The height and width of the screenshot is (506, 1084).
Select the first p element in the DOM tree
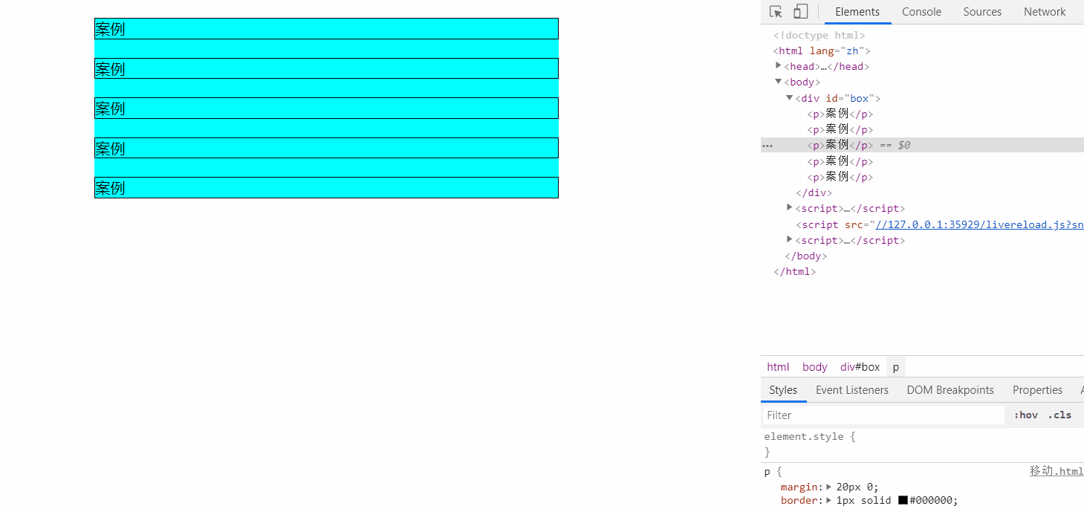(840, 114)
